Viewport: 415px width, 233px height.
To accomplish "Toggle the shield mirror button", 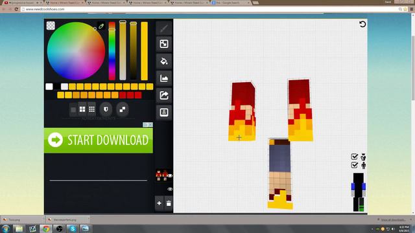I will coord(106,109).
